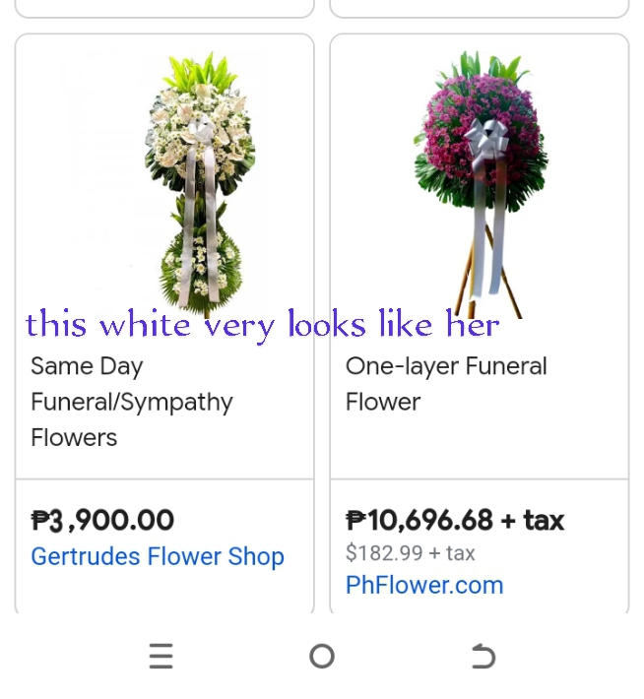Select One-layer Funeral Flower title
644x699 pixels.
coord(446,384)
